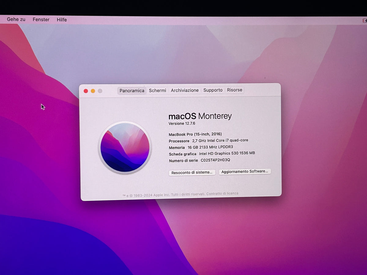Viewport: 367px width, 275px height.
Task: Click the Numero di serie label
Action: (x=183, y=160)
